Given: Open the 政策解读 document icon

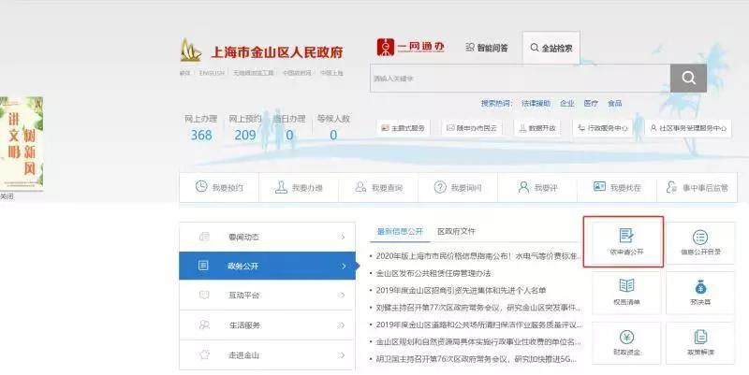Looking at the screenshot, I should click(x=699, y=342).
